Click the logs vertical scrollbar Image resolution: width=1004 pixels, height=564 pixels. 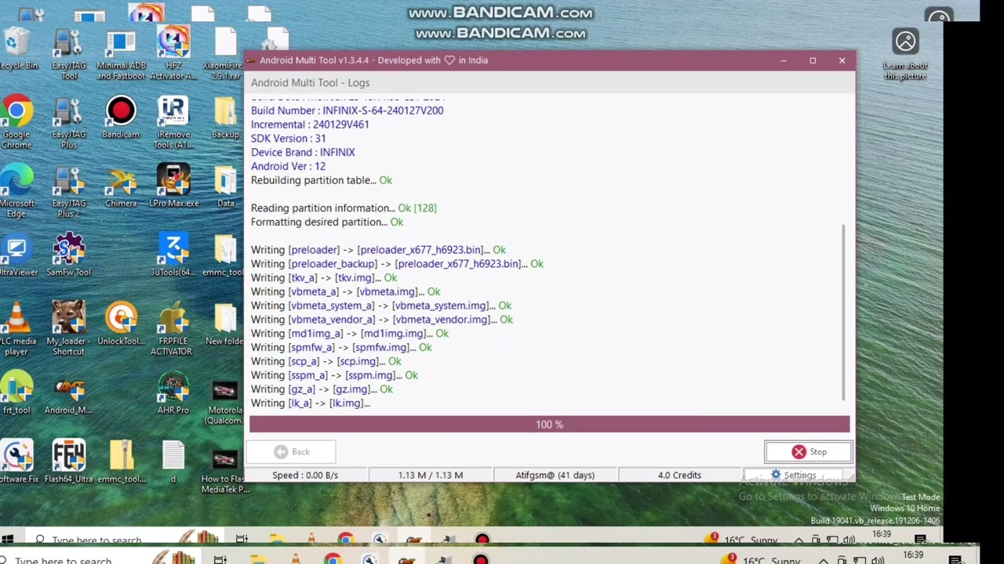click(844, 312)
